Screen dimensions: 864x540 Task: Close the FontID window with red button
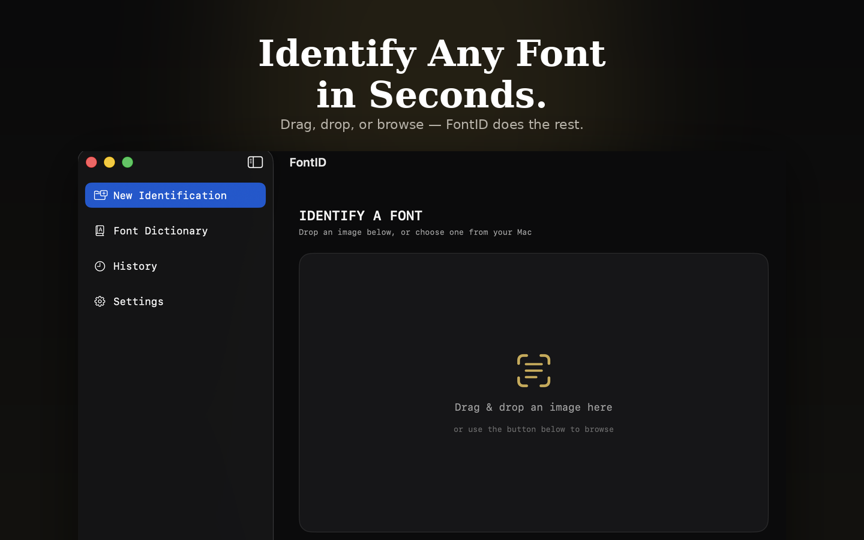tap(91, 162)
